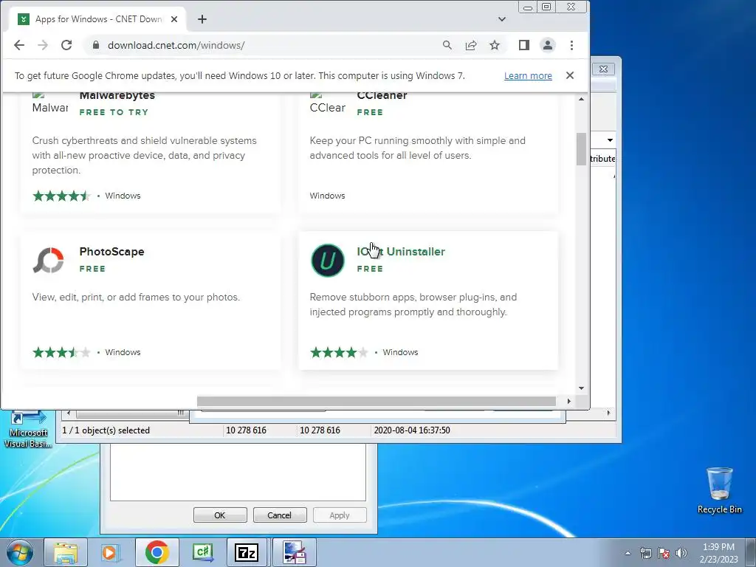Click OK in the background dialog

pos(220,515)
